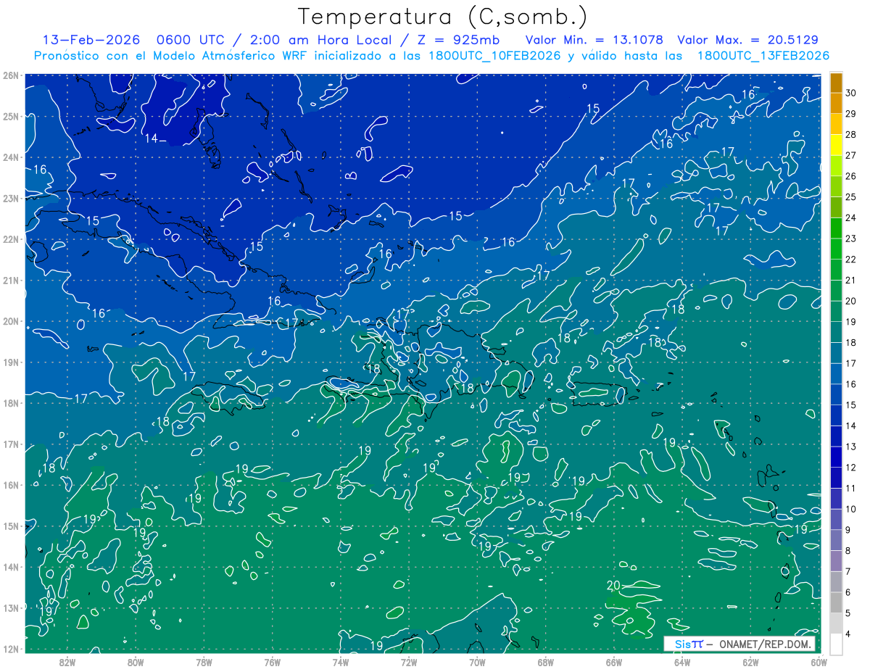Click the "21N" latitude axis label
Screen dimensions: 870x672
(x=10, y=280)
